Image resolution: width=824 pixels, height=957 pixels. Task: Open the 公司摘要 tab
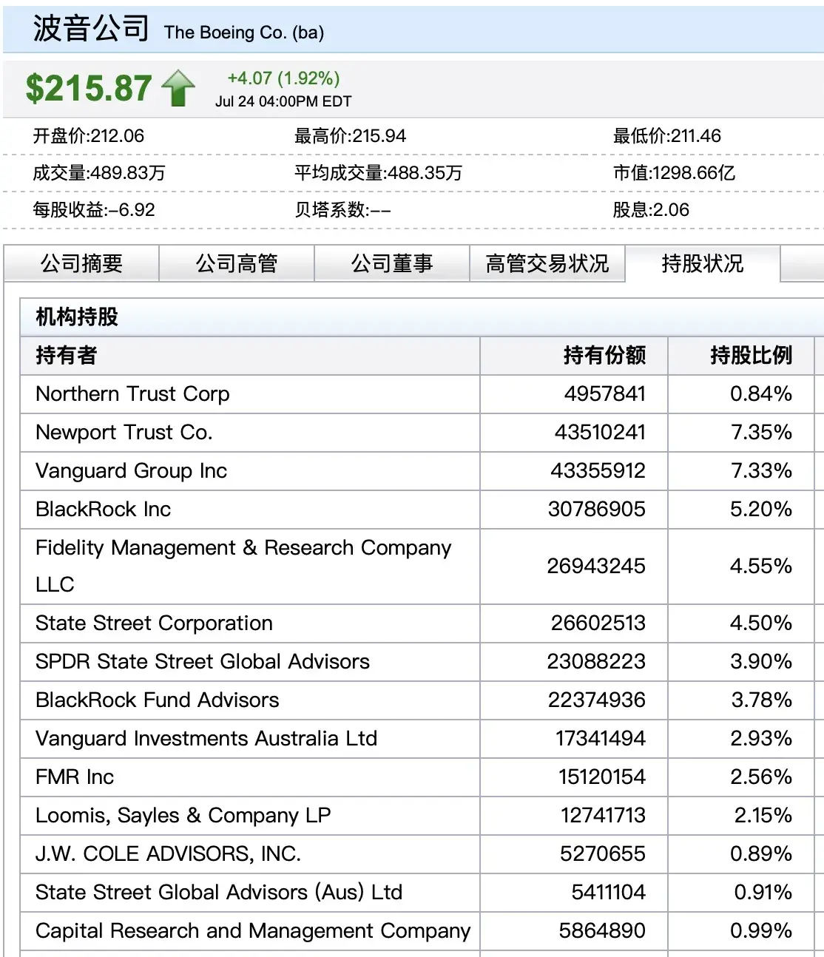tap(81, 264)
